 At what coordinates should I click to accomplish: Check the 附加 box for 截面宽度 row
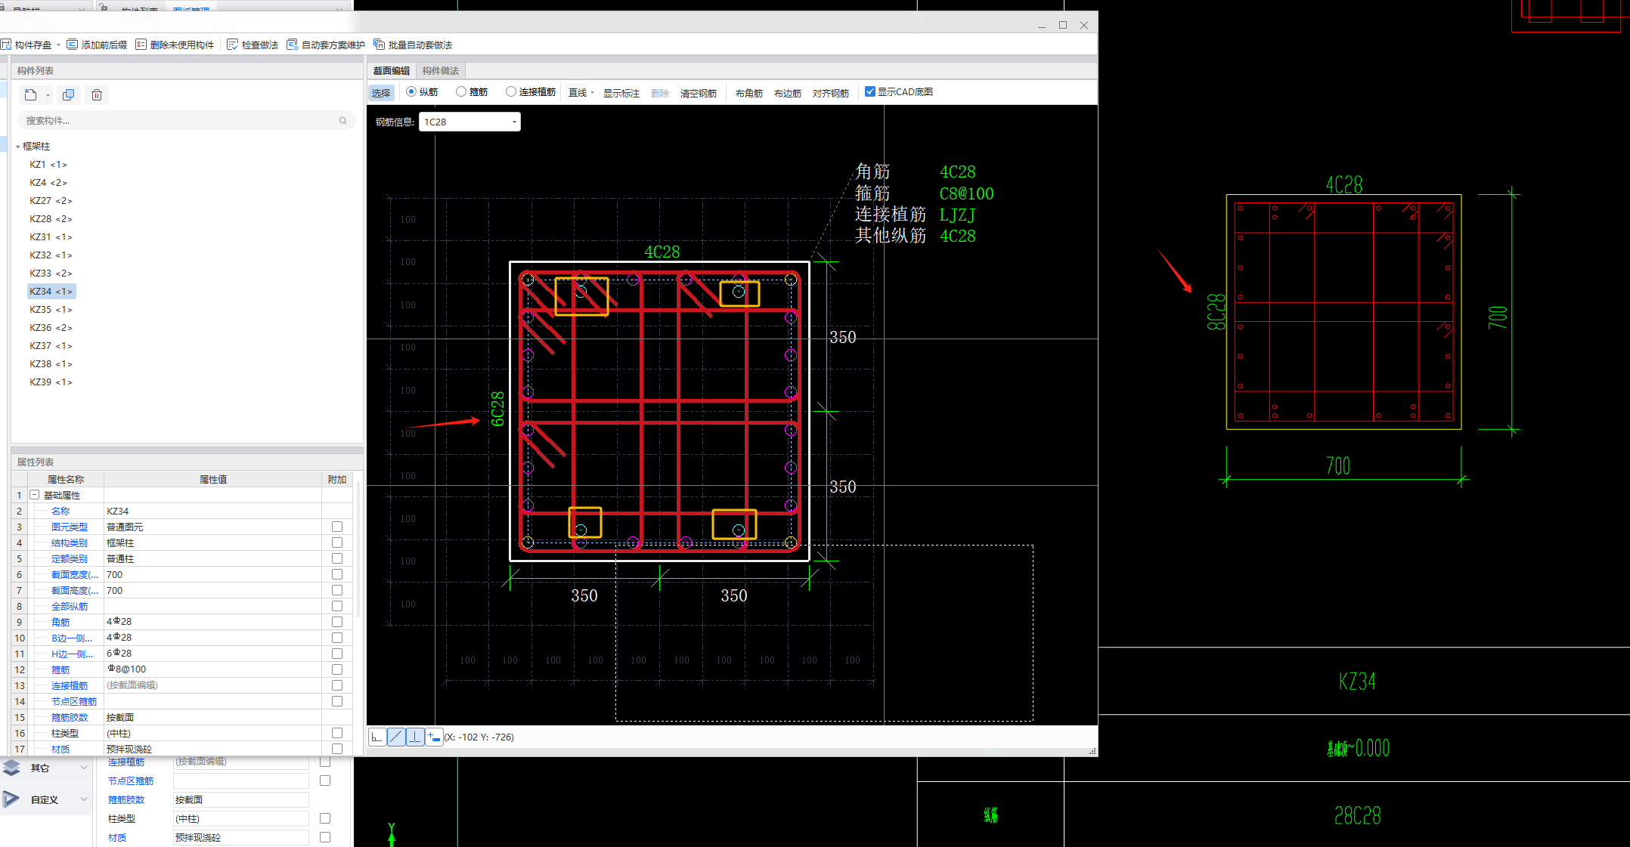pyautogui.click(x=337, y=574)
